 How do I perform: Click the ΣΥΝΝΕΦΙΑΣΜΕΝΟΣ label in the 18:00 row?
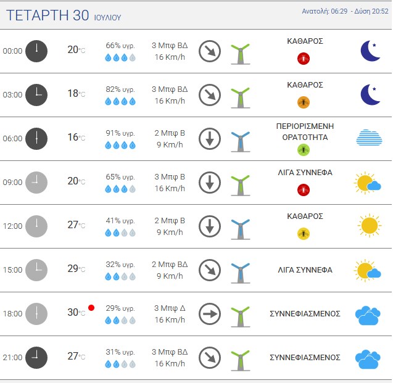pyautogui.click(x=305, y=313)
